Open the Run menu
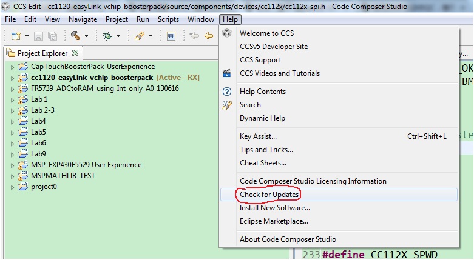The width and height of the screenshot is (474, 260). click(x=143, y=19)
